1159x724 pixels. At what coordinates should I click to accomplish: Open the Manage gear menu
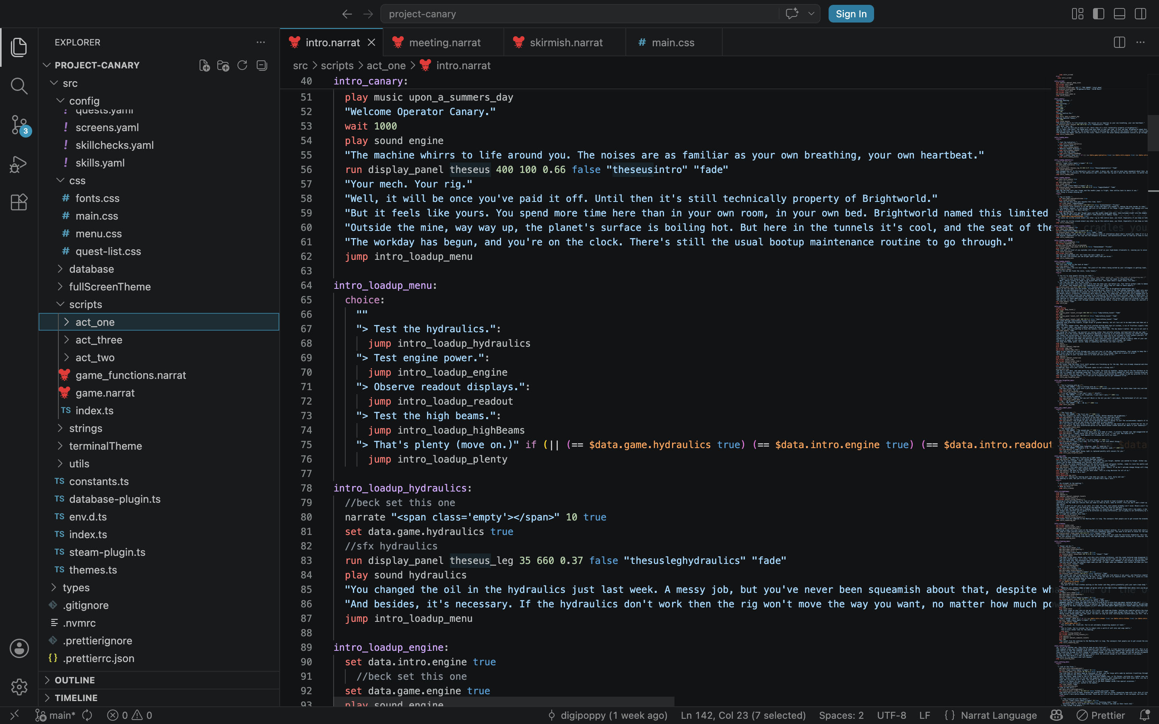[19, 687]
